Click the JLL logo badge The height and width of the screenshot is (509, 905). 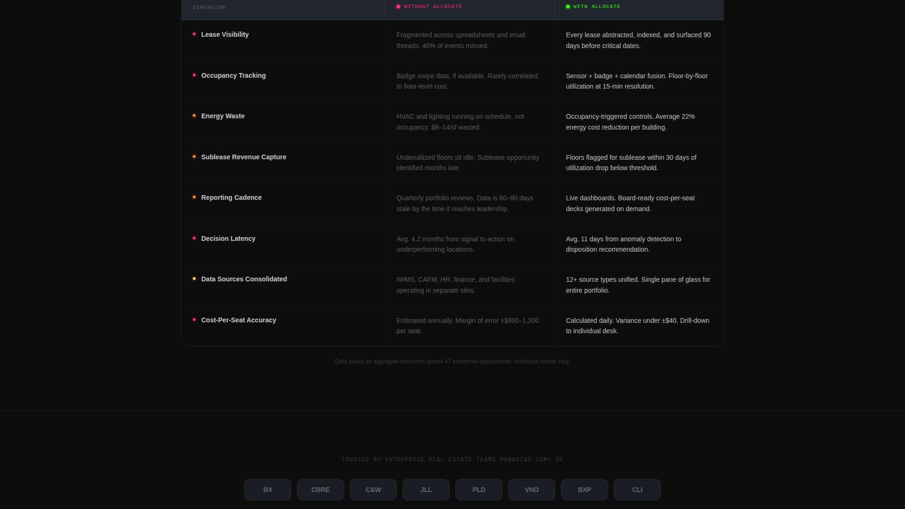(426, 490)
